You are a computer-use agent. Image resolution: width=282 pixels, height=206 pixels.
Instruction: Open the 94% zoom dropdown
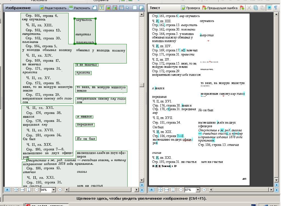53,190
